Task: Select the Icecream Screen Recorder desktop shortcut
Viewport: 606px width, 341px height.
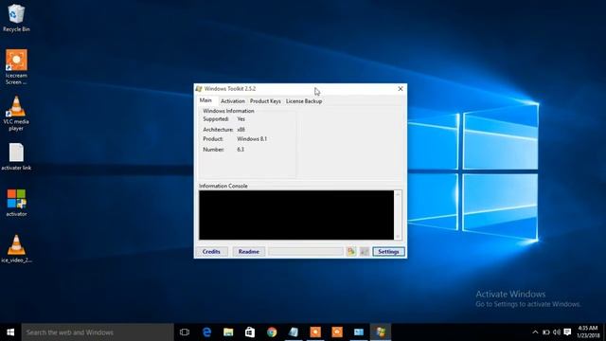Action: (16, 67)
